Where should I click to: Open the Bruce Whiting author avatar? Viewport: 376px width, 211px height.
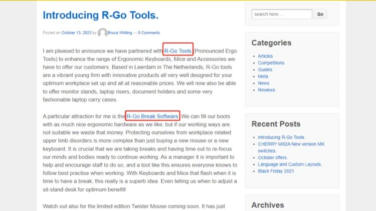point(102,33)
